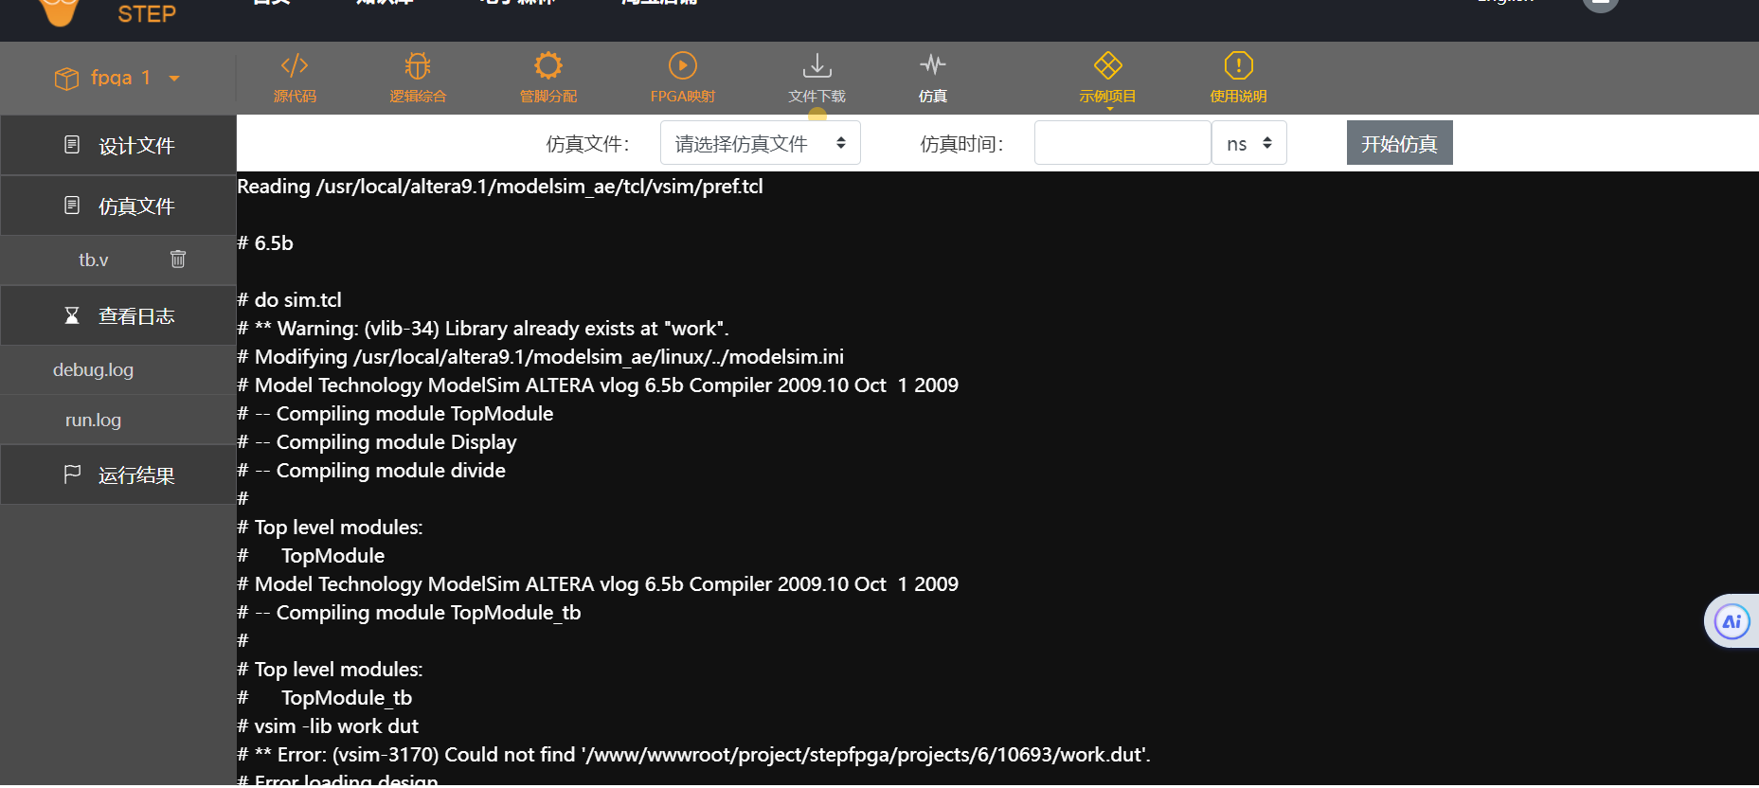1759x788 pixels.
Task: Click the FPGA映射 play icon
Action: click(x=682, y=66)
